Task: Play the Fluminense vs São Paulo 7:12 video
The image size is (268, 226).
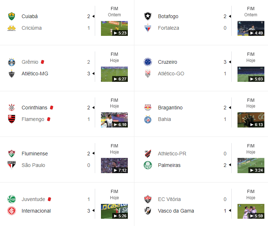Action: click(114, 166)
